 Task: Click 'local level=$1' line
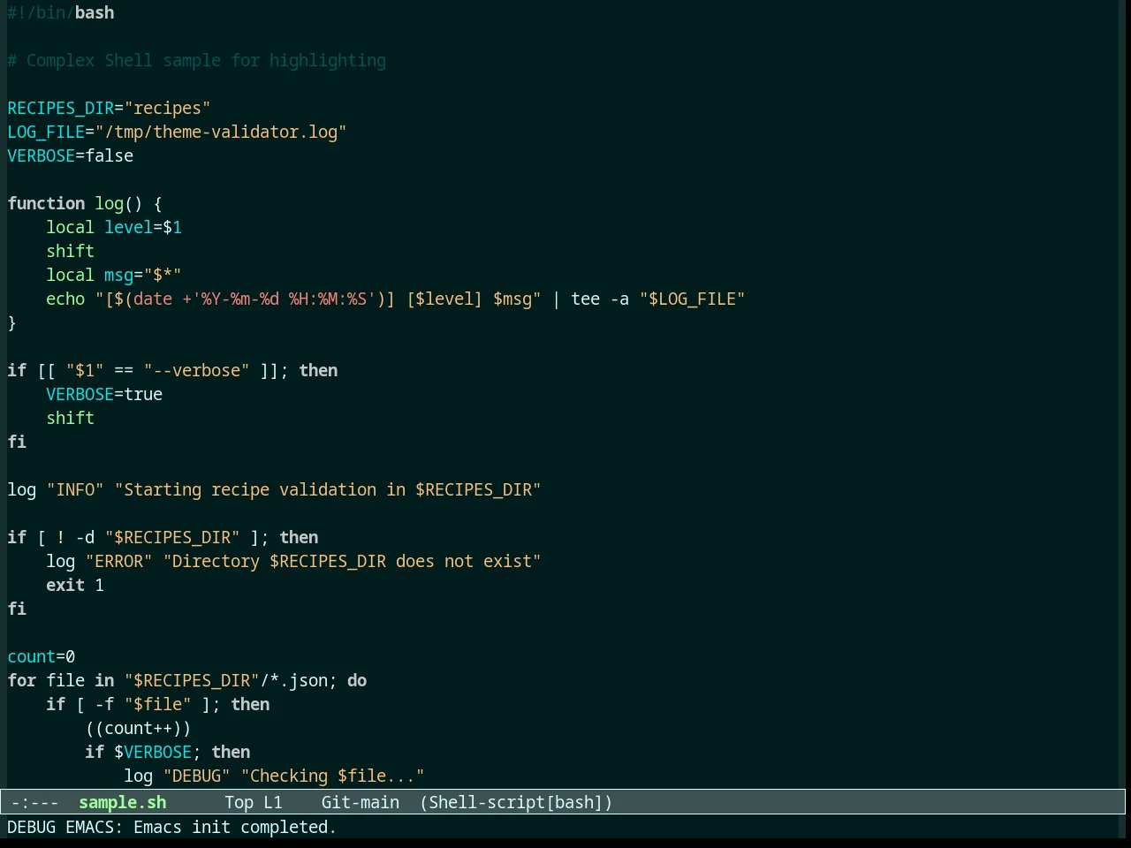[x=114, y=227]
